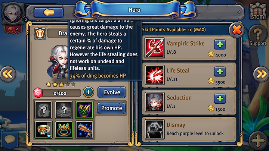Go back using the yellow arrow button
269x151 pixels.
(x=49, y=12)
